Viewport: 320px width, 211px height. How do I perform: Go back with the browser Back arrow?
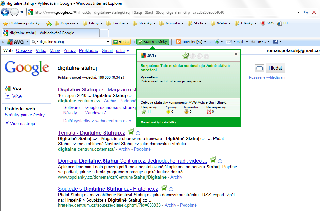coord(5,12)
